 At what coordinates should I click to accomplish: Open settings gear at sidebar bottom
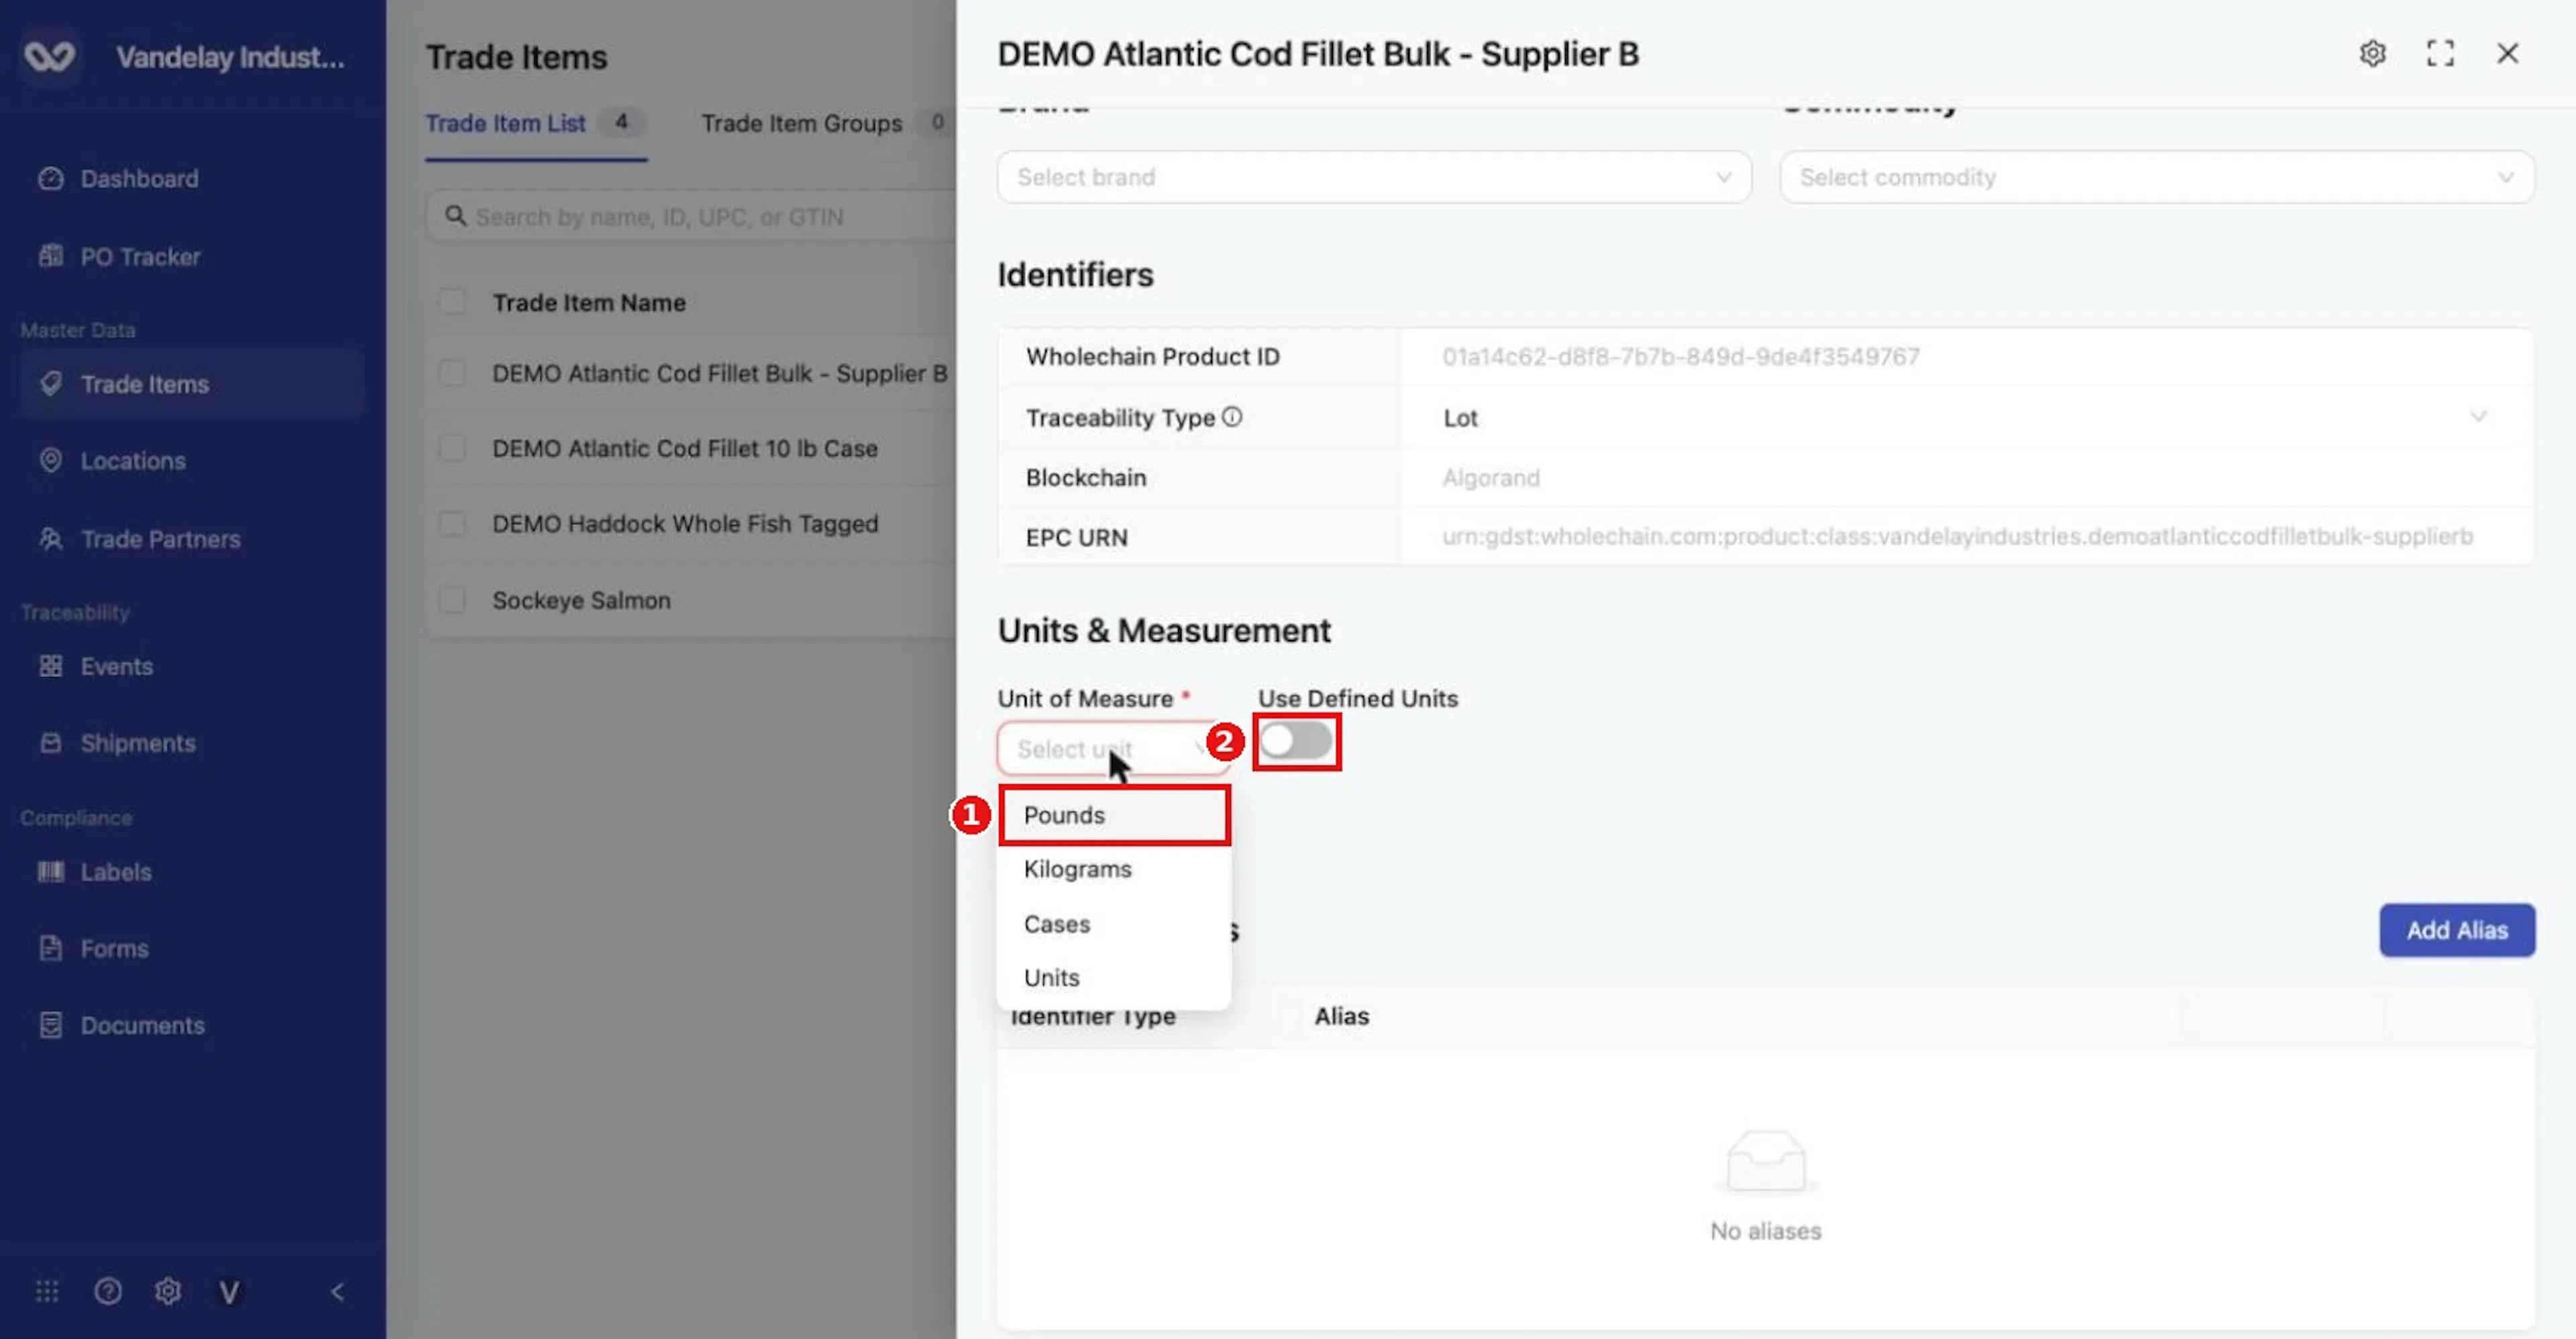click(x=168, y=1291)
